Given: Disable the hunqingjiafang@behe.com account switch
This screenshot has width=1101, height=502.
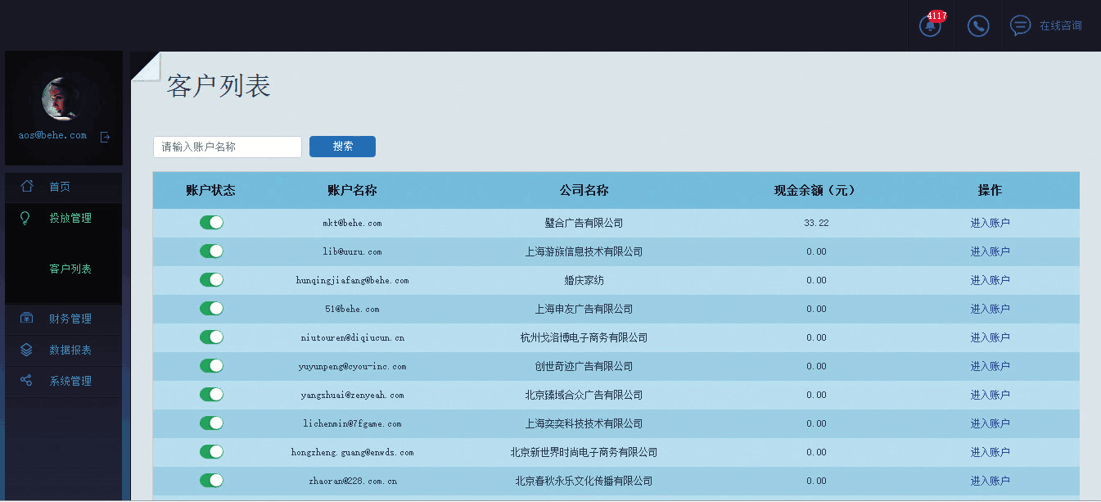Looking at the screenshot, I should [211, 280].
